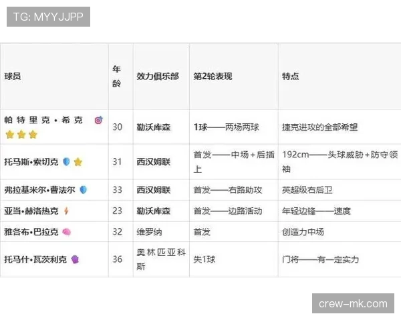Click player name 托马斯·索切克
401x320 pixels.
pos(31,162)
